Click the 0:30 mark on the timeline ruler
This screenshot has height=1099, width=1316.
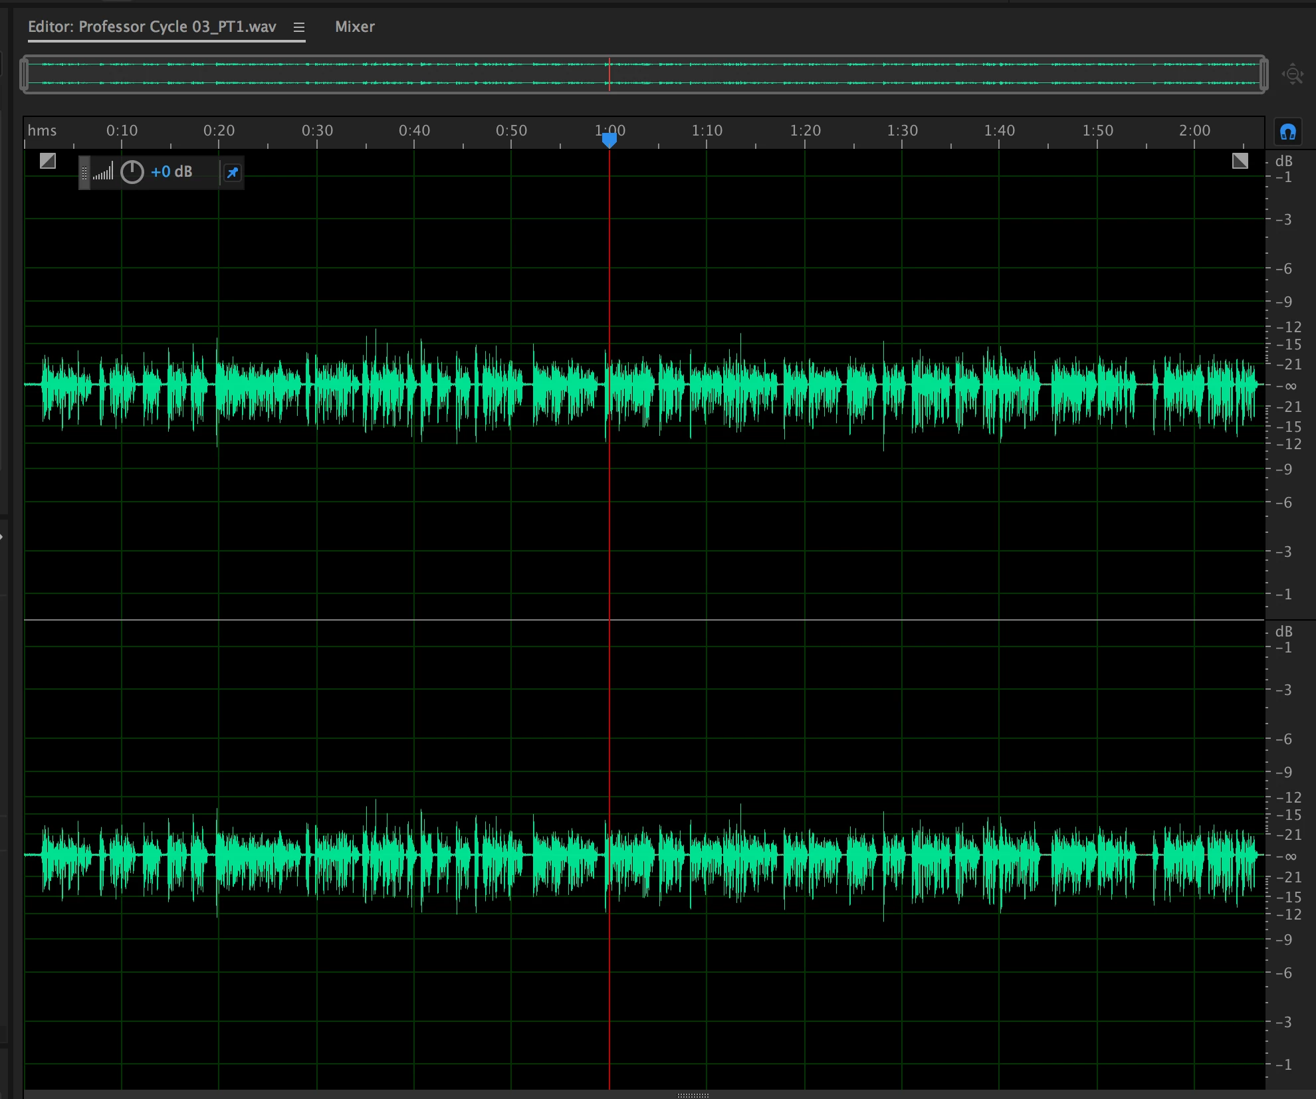317,131
